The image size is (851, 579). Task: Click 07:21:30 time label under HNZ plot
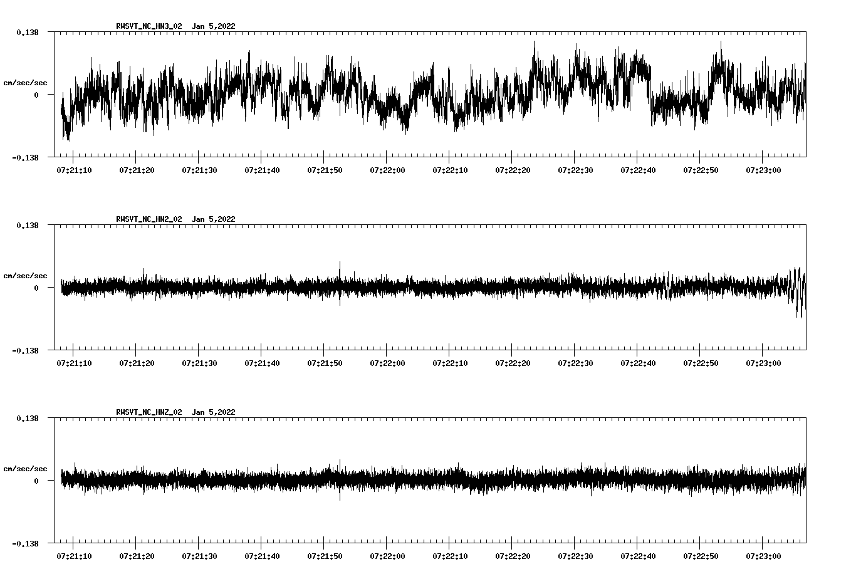coord(199,556)
